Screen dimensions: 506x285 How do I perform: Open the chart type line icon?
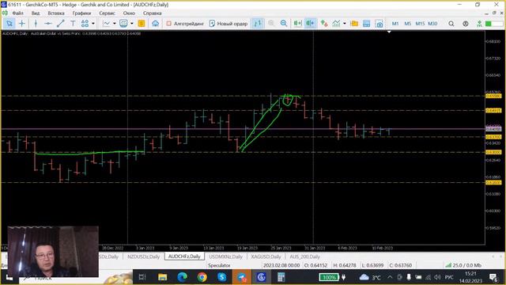click(106, 23)
